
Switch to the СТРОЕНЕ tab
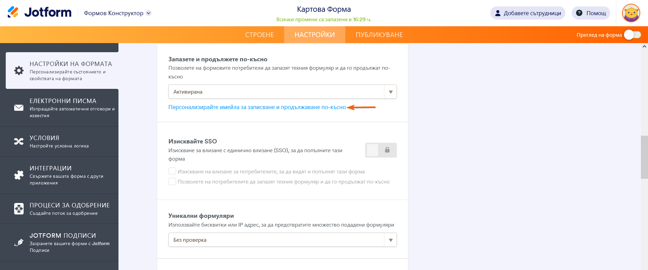260,35
